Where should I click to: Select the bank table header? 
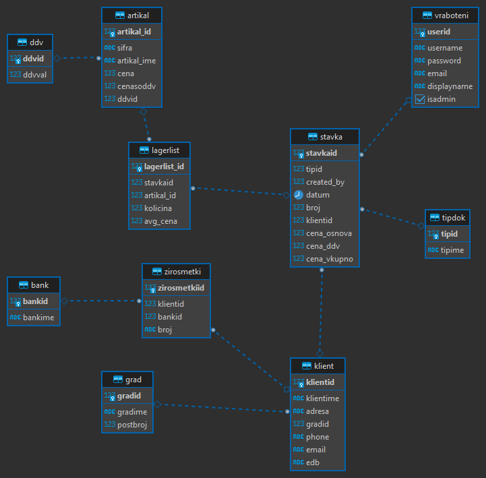point(34,285)
